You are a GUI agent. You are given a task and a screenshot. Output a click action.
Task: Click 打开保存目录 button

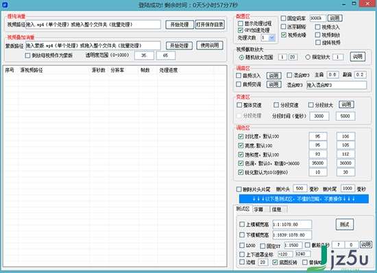(x=210, y=25)
